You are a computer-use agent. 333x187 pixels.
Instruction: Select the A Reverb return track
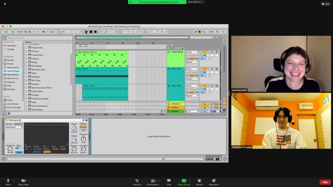point(176,104)
